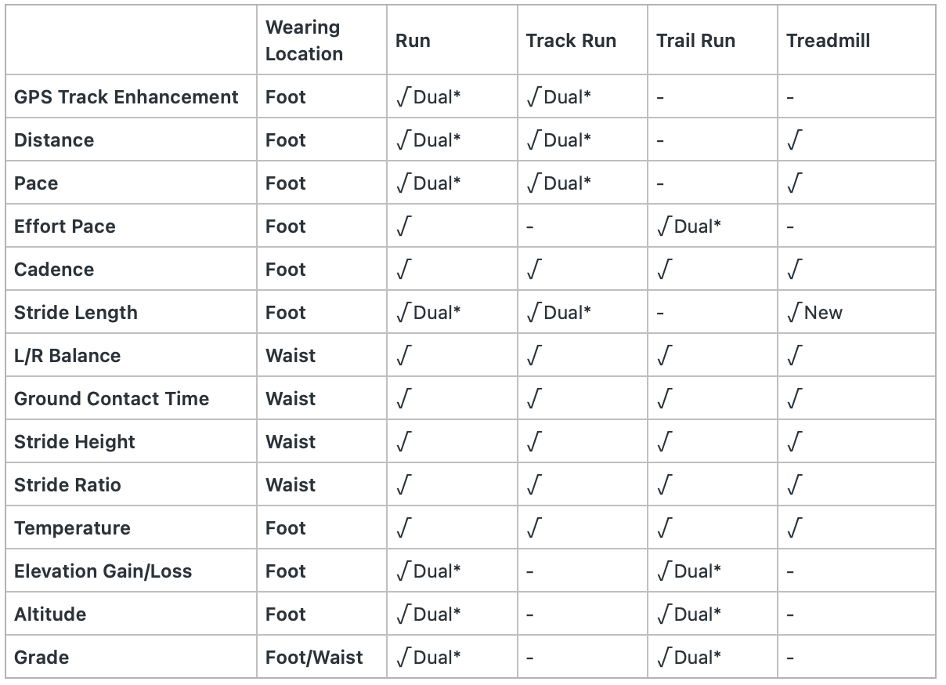This screenshot has height=685, width=946.
Task: Click Temperature checkmark under Trail Run
Action: tap(664, 528)
